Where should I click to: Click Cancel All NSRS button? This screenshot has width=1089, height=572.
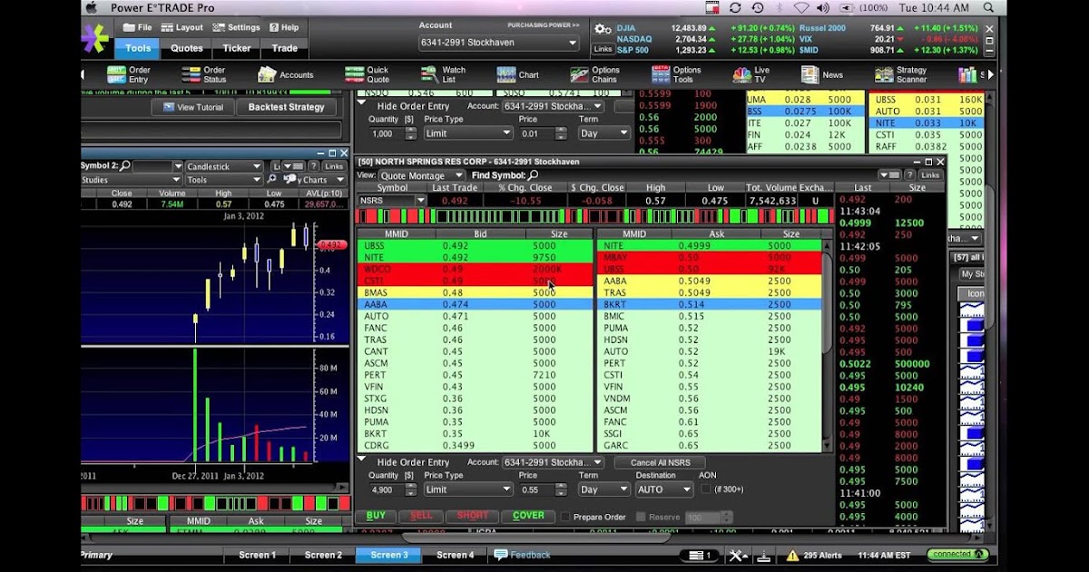(660, 463)
